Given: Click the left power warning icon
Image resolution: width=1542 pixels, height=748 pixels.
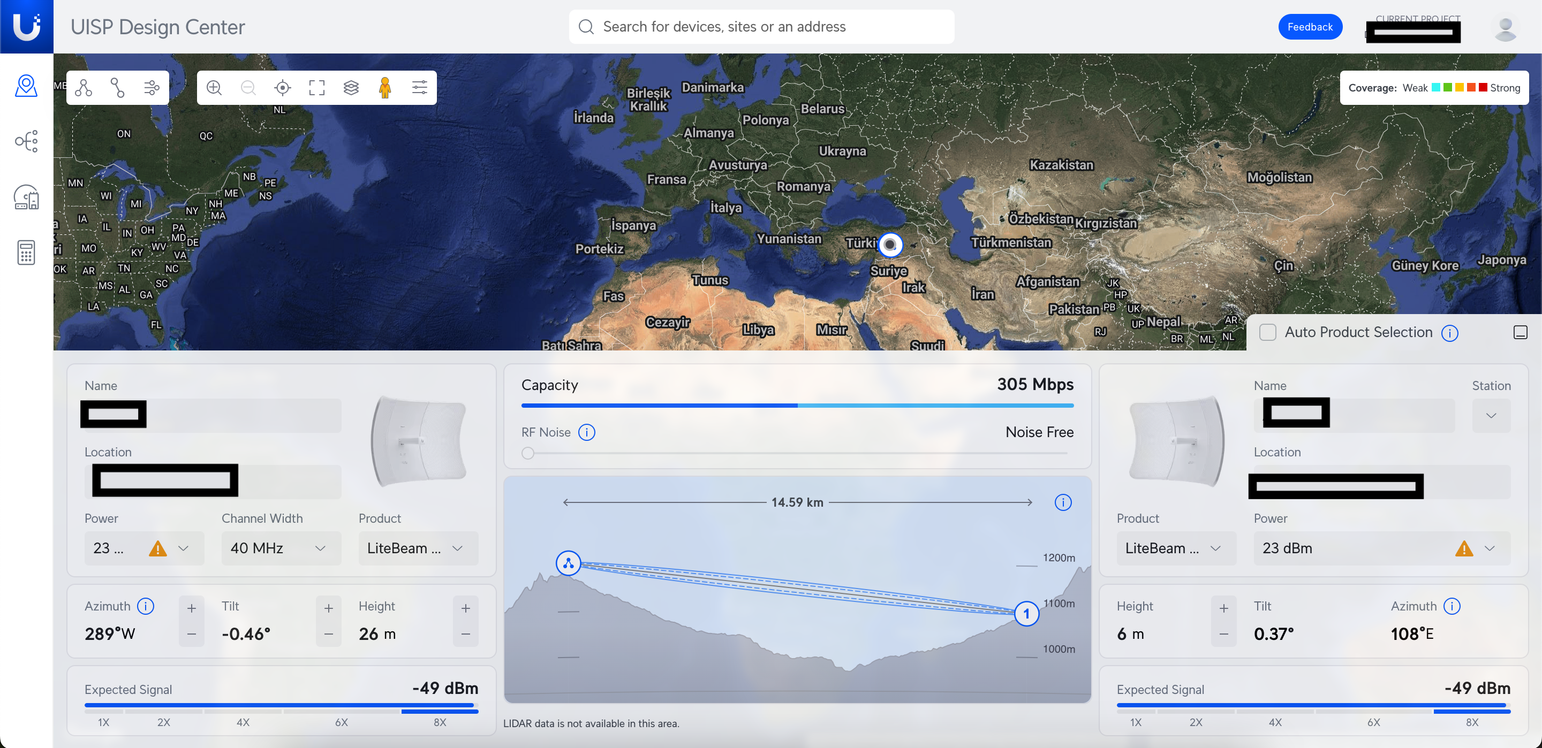Looking at the screenshot, I should (157, 548).
